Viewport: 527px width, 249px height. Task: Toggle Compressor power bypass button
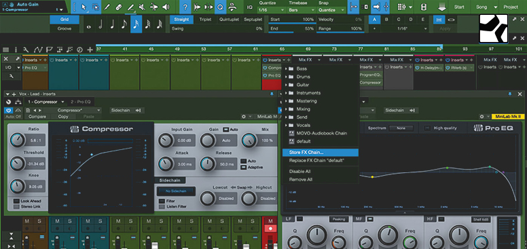(x=8, y=110)
